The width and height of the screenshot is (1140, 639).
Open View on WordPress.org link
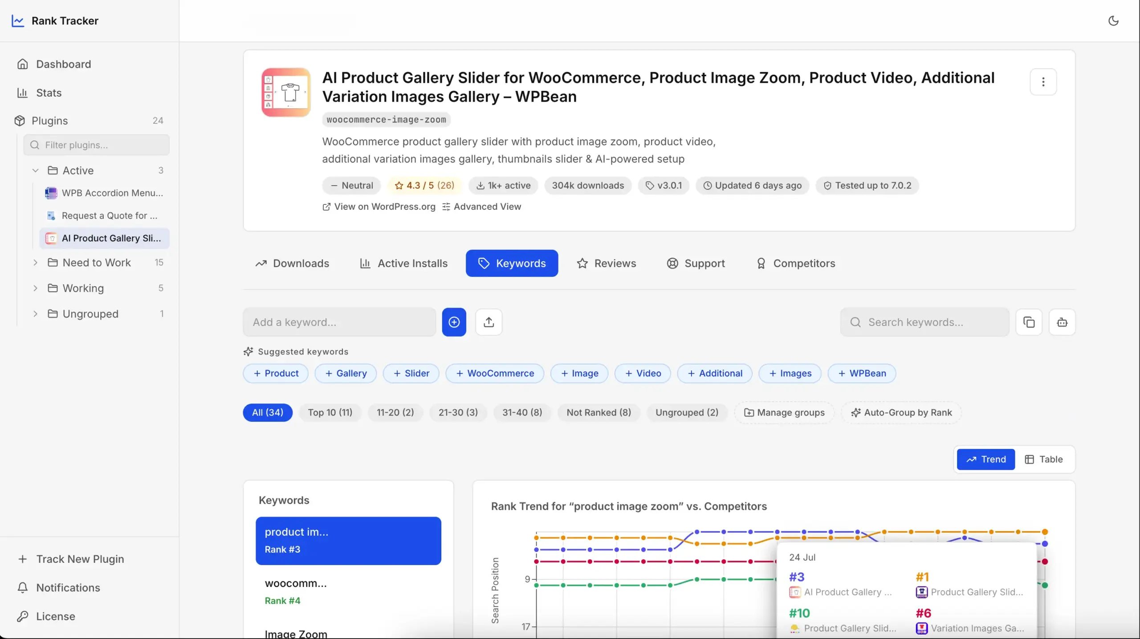[379, 207]
